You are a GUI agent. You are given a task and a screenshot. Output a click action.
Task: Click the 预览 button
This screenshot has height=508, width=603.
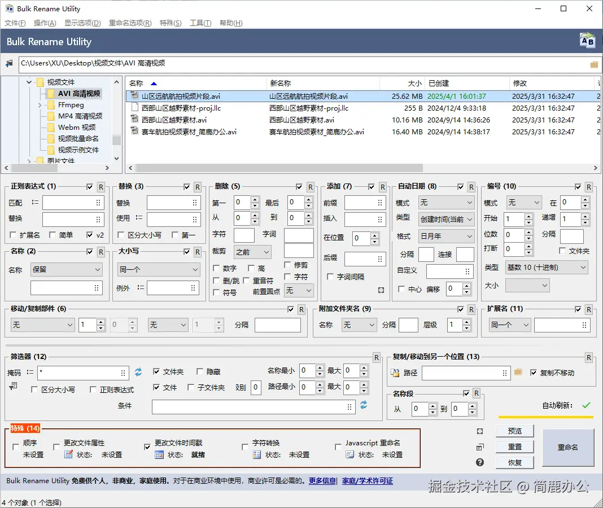pos(514,431)
